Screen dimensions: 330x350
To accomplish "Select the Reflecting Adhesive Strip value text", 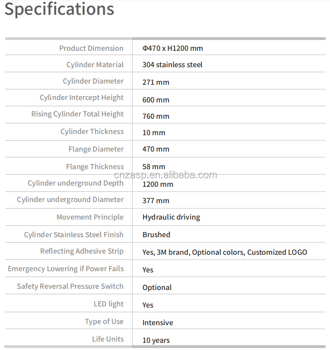I will [x=225, y=252].
